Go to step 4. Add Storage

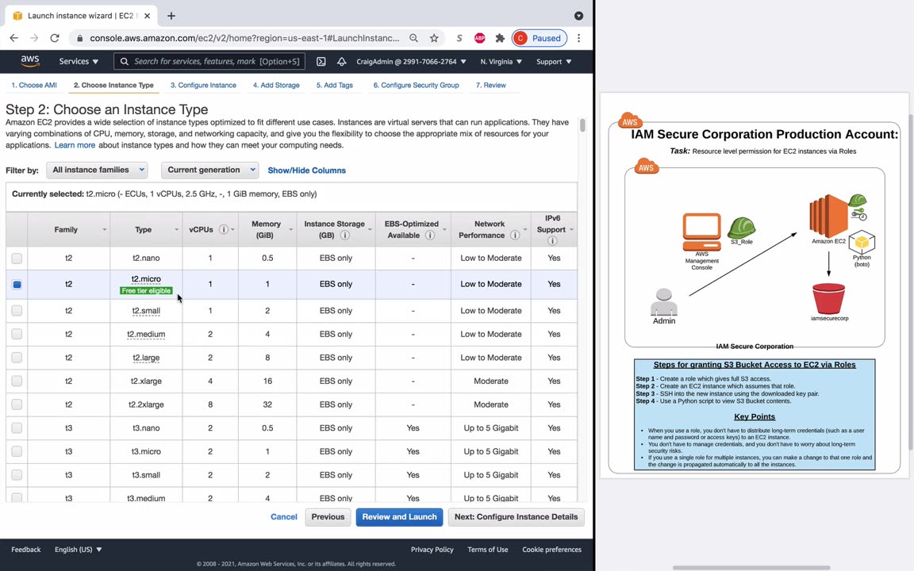pos(276,85)
